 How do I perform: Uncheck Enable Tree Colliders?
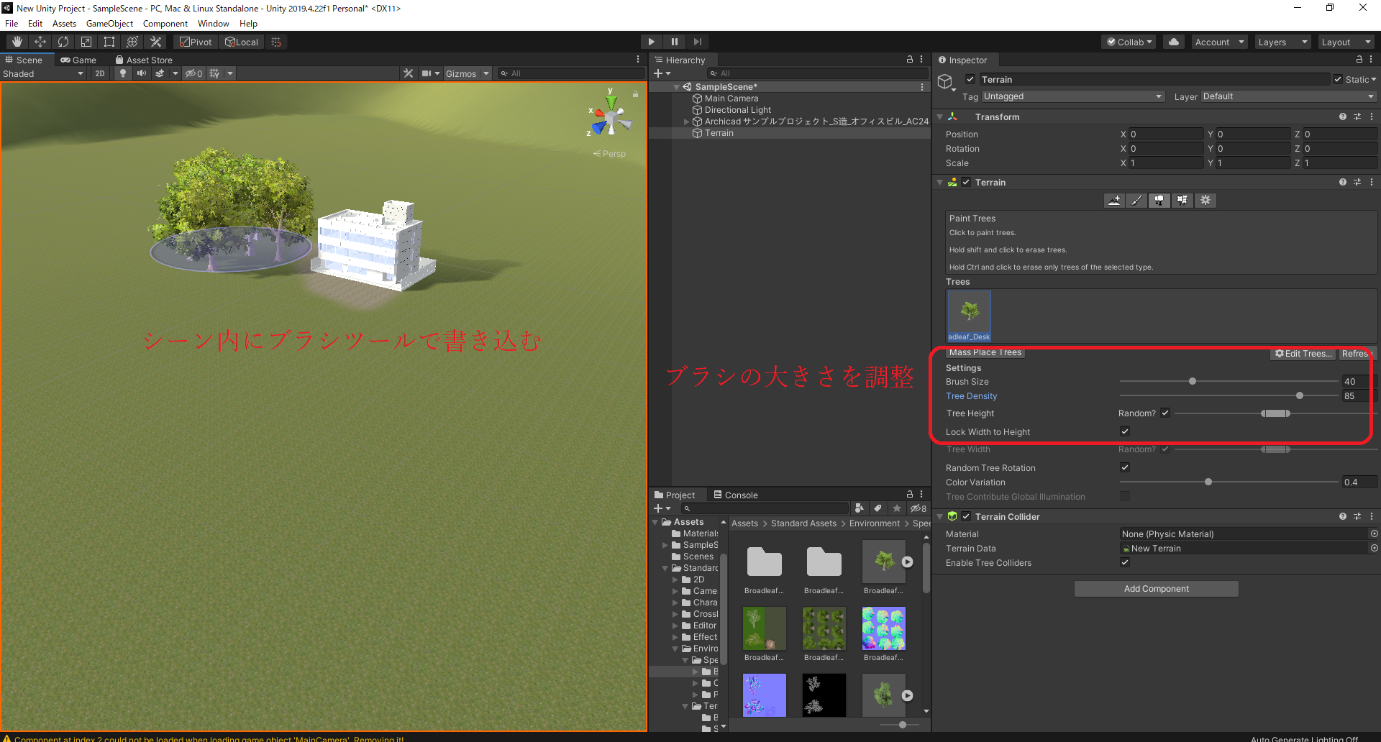(x=1125, y=562)
